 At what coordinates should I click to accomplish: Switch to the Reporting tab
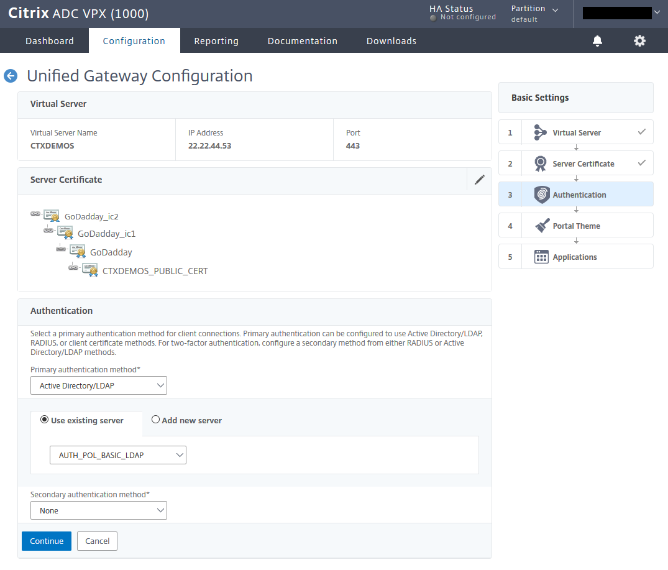click(216, 41)
